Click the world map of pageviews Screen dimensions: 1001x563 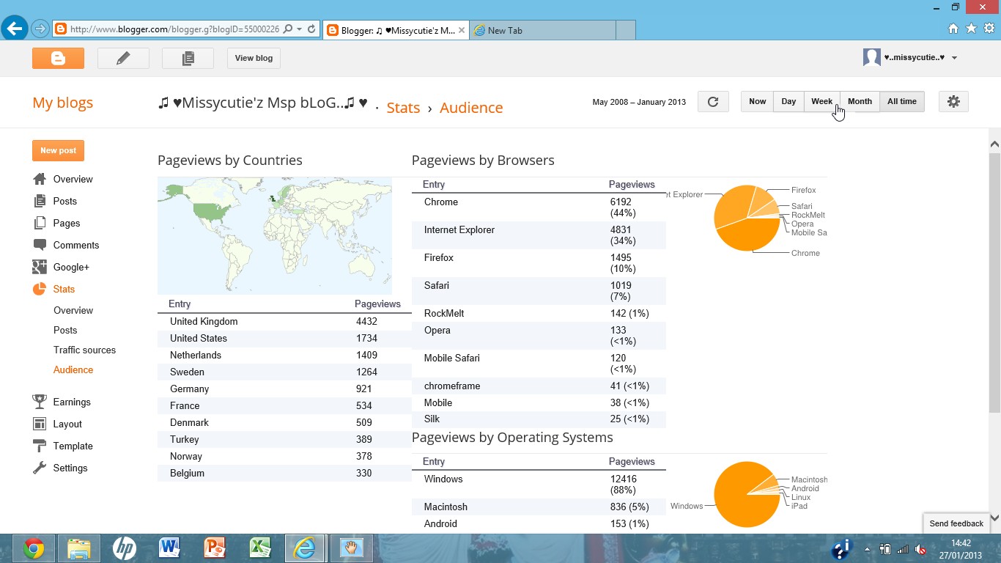(275, 235)
